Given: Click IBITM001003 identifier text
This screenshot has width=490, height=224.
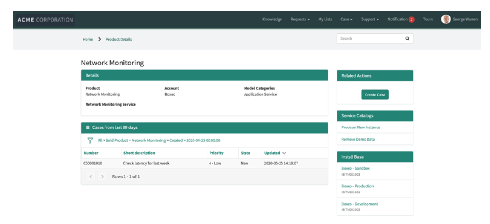Looking at the screenshot, I should pos(350,174).
